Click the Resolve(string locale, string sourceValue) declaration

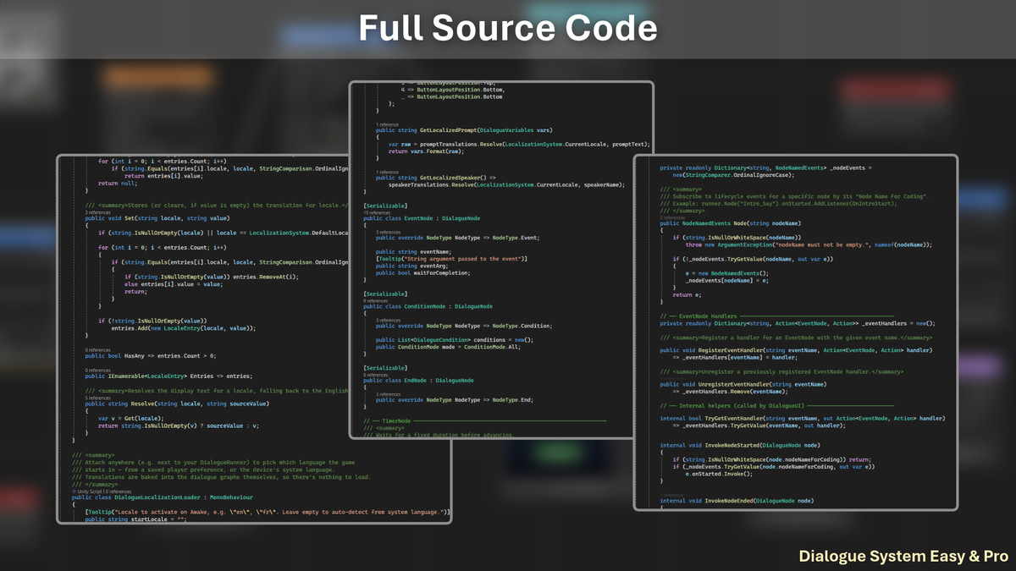click(x=177, y=404)
